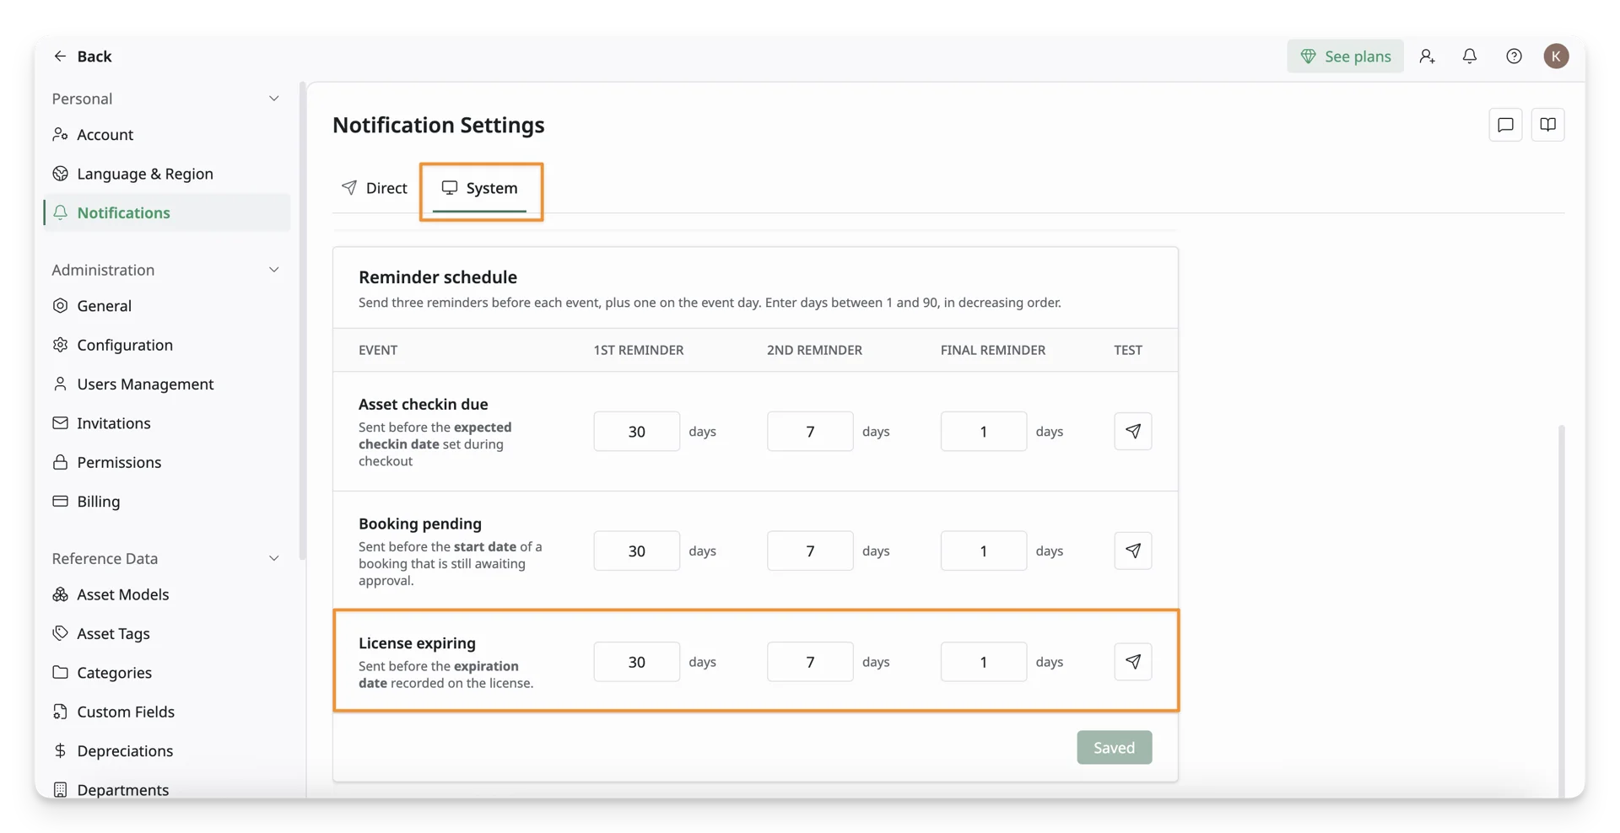Click the Asset Tags tag icon
Screen dimensions: 1620x833
(60, 633)
